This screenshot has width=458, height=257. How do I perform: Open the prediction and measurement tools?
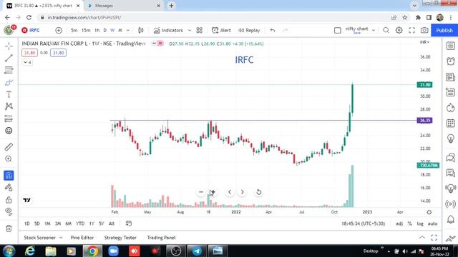(x=9, y=119)
